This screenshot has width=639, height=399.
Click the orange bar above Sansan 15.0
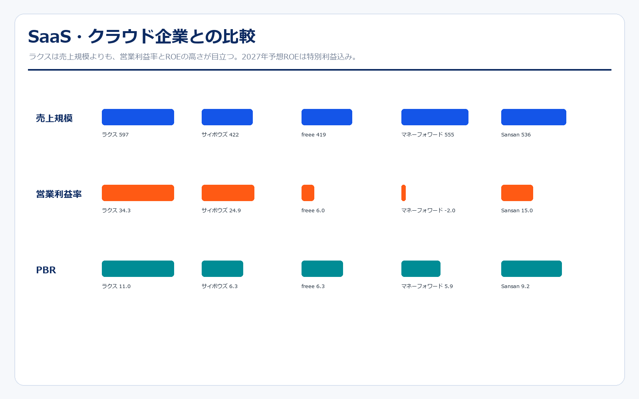(x=517, y=193)
